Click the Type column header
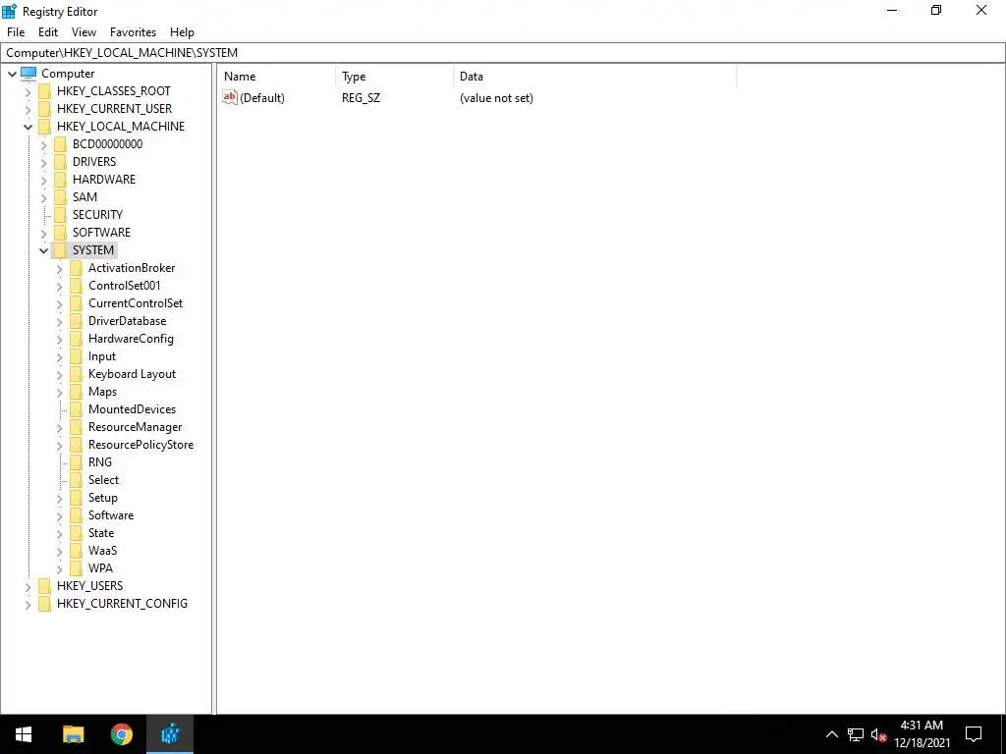Screen dimensions: 1006x754 [x=394, y=77]
